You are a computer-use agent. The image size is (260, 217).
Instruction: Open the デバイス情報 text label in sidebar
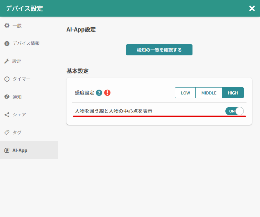pos(26,44)
